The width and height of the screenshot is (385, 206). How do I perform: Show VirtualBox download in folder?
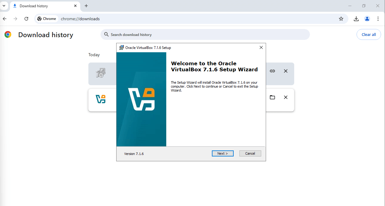pos(272,97)
